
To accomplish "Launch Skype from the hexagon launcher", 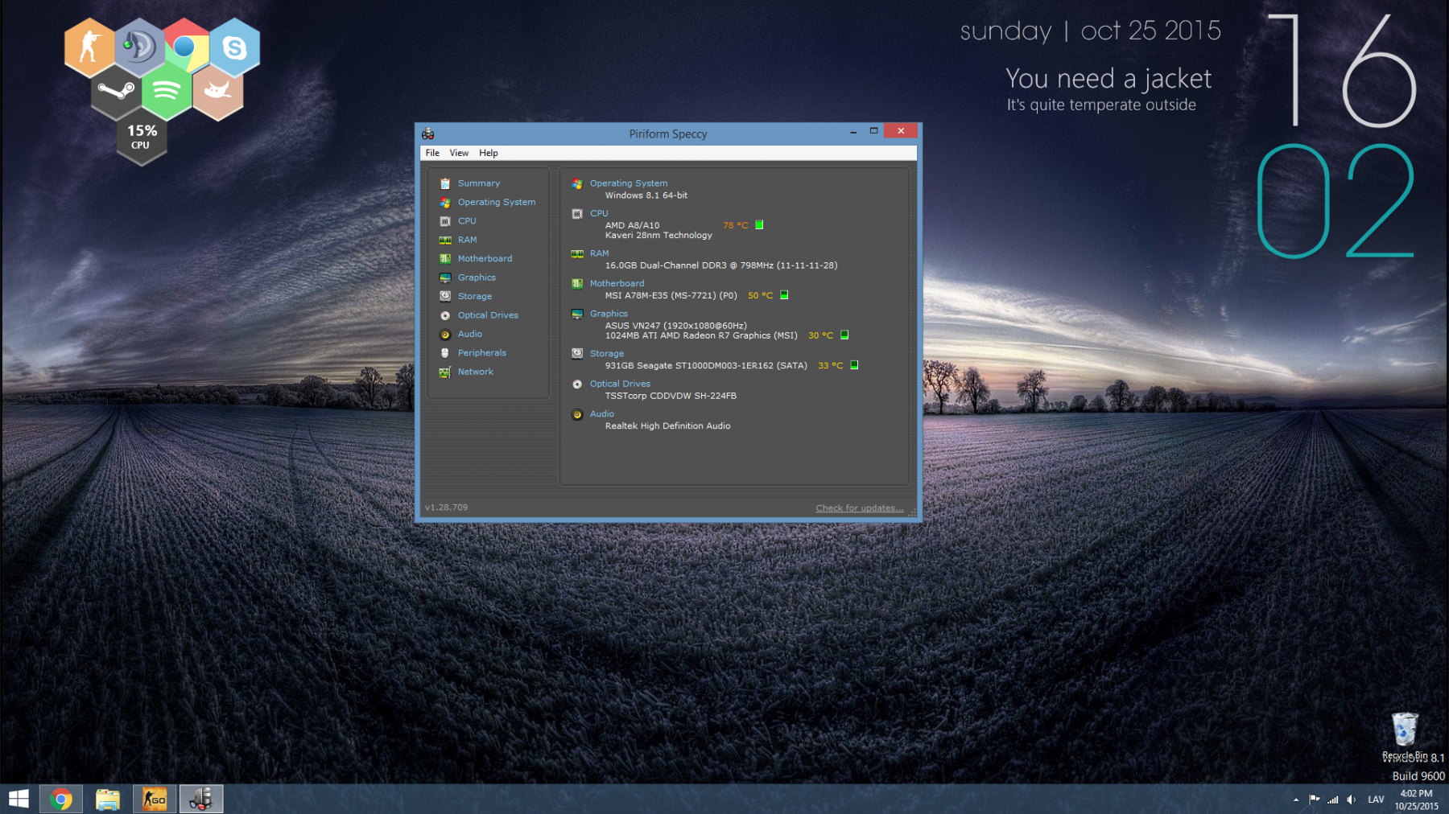I will pyautogui.click(x=234, y=48).
